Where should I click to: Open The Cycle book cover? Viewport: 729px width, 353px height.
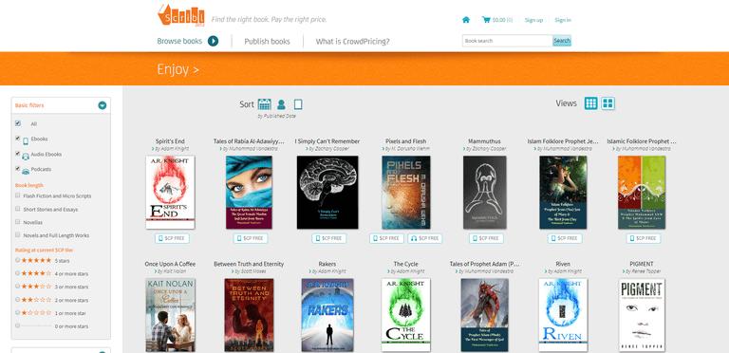pos(406,315)
